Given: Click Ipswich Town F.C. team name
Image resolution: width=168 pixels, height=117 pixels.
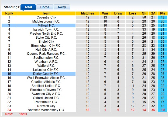Looking at the screenshot, I should tap(46, 30).
